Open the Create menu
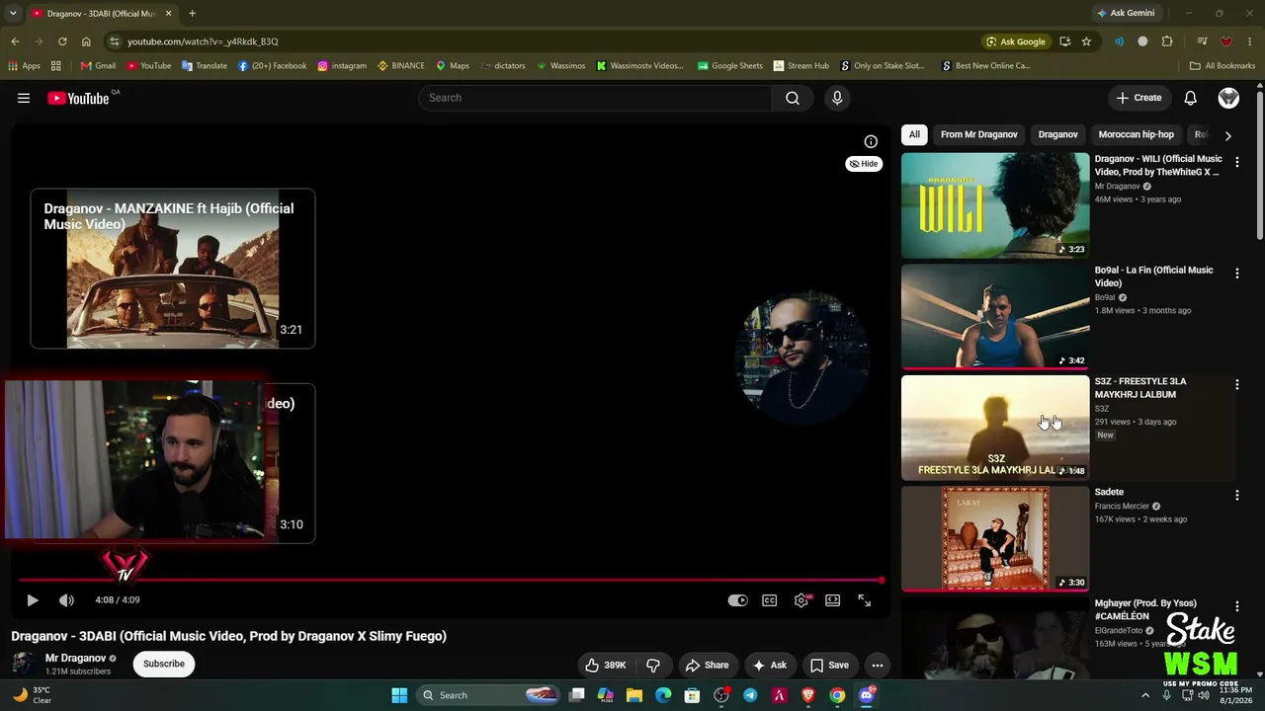 coord(1138,98)
